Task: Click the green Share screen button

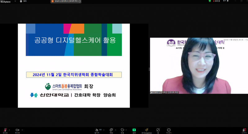Action: (134, 130)
